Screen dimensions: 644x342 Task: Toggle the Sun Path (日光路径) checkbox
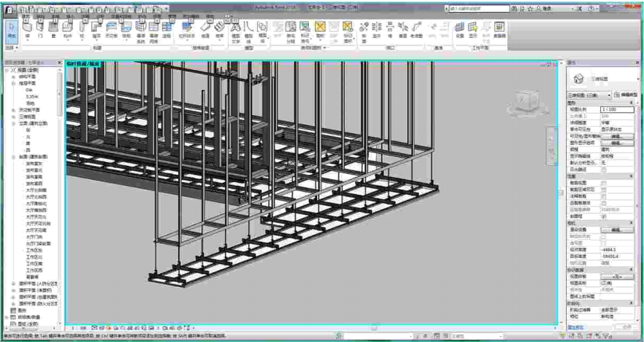[x=604, y=170]
